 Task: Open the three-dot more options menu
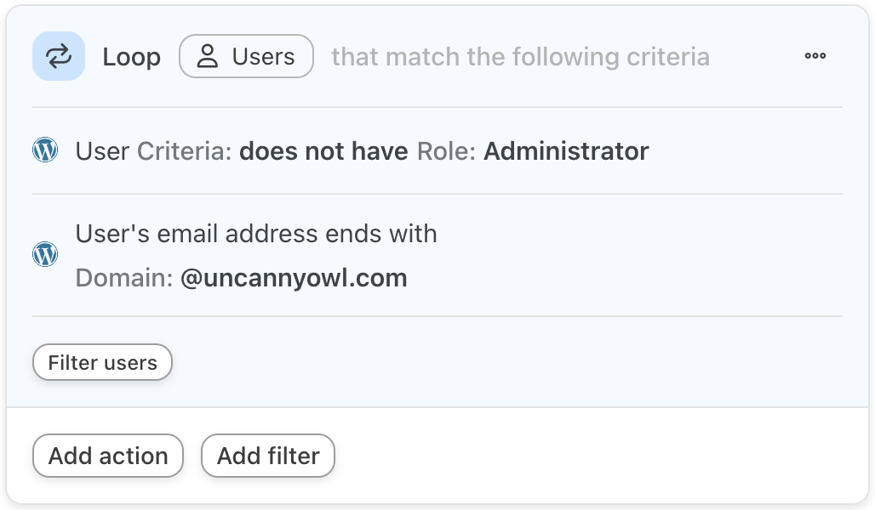pos(815,56)
